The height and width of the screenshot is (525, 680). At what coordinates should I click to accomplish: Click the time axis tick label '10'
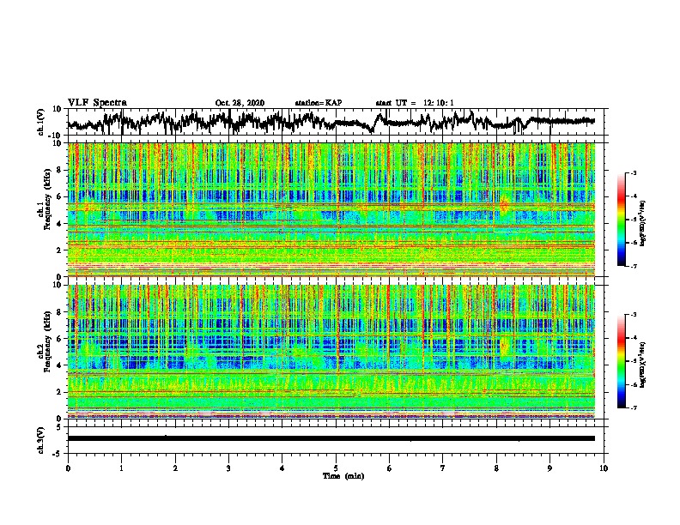[604, 468]
